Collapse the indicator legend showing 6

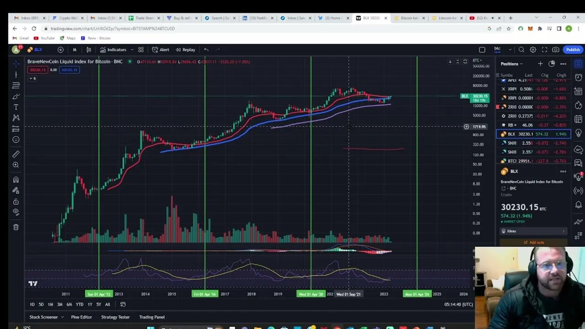pos(32,78)
